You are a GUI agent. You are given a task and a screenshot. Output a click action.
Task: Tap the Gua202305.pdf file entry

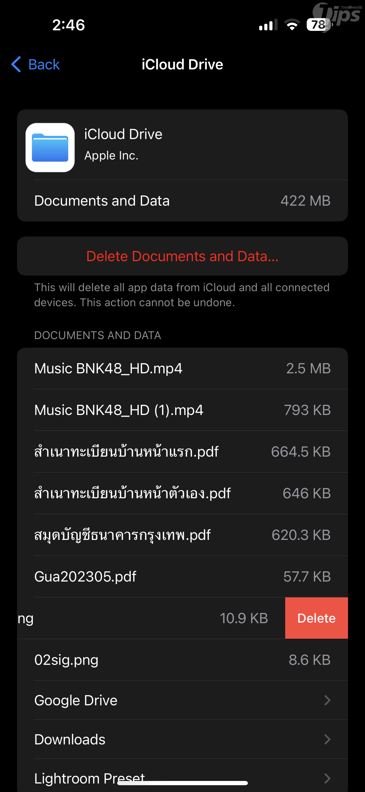click(182, 576)
